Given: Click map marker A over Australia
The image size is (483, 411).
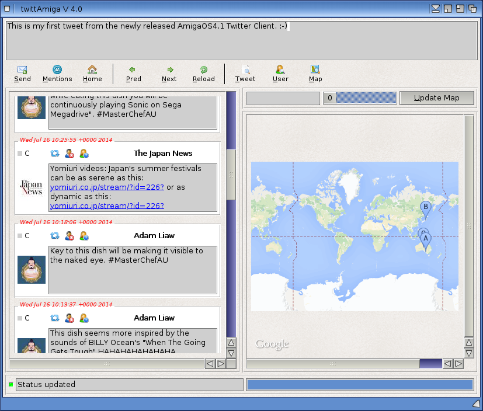Looking at the screenshot, I should click(426, 239).
